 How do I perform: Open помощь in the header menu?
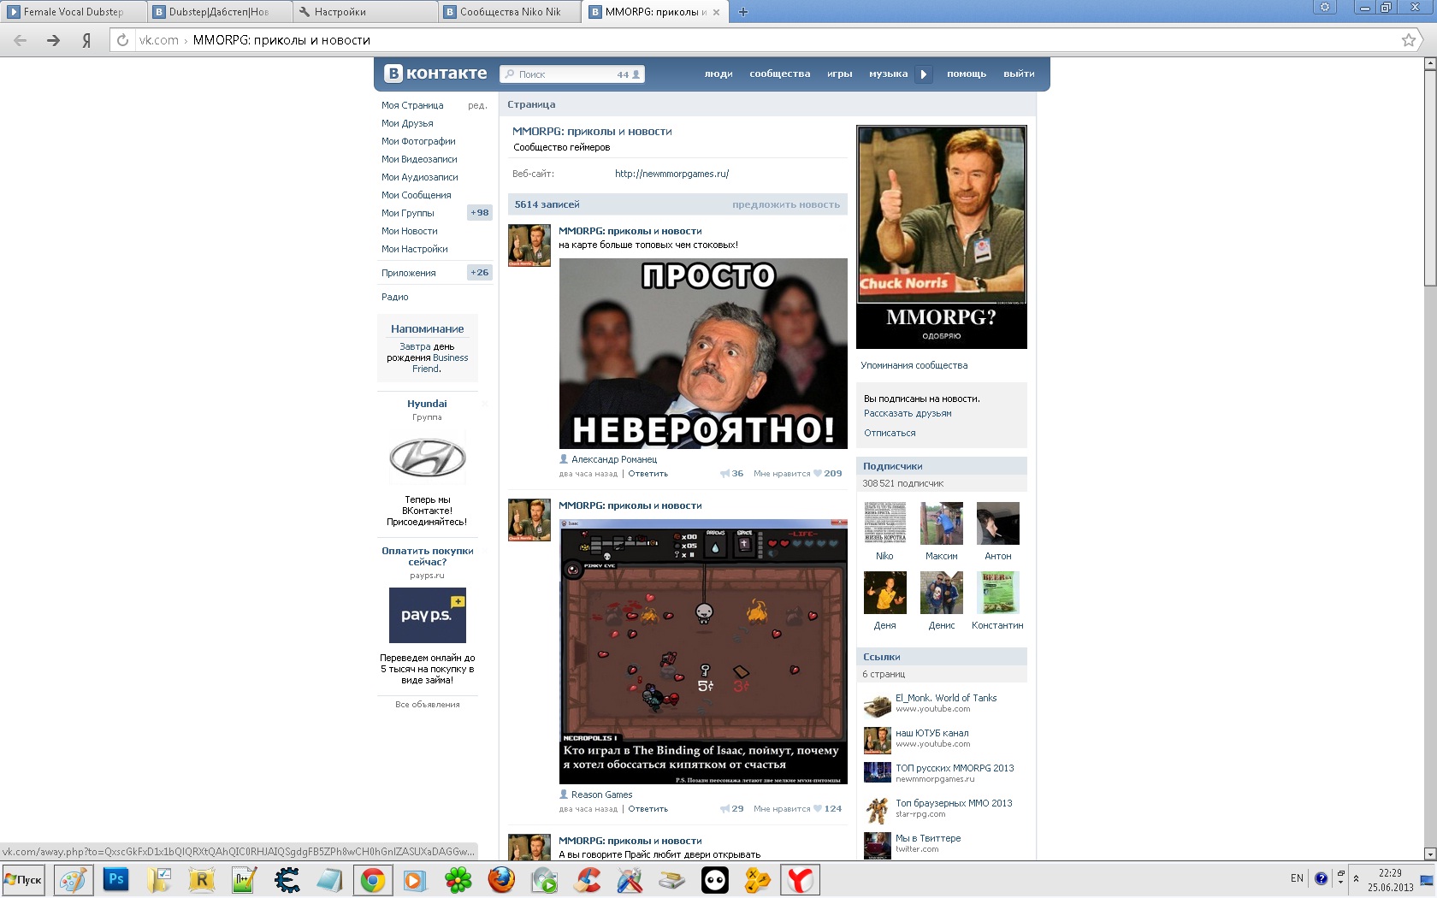tap(967, 74)
